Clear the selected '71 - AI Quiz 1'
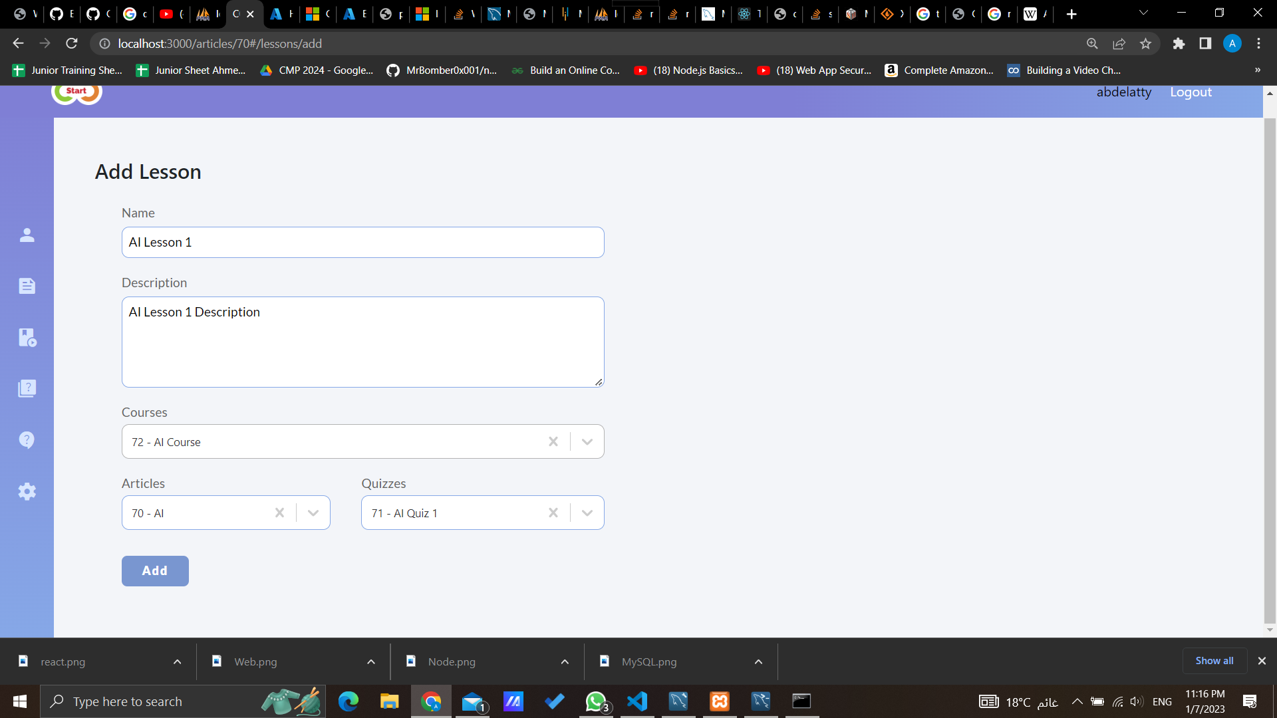This screenshot has width=1277, height=718. point(553,513)
